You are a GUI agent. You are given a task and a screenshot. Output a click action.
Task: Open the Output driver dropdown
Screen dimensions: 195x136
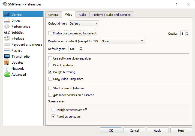[x=84, y=23]
